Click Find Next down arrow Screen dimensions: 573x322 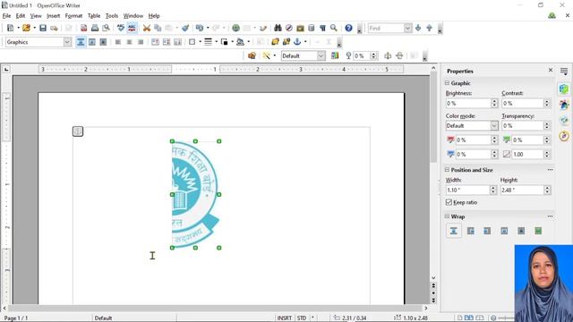418,28
